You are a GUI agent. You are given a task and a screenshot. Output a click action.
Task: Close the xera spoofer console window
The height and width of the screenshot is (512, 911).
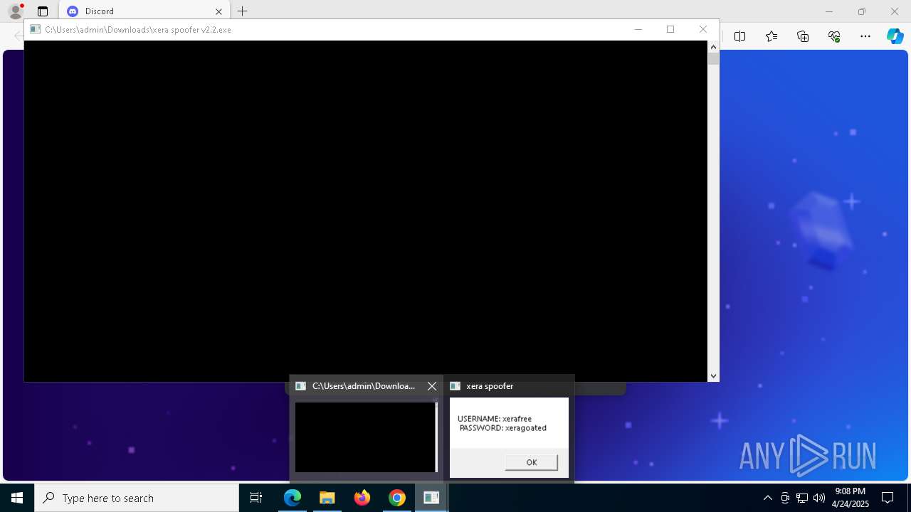pos(703,29)
